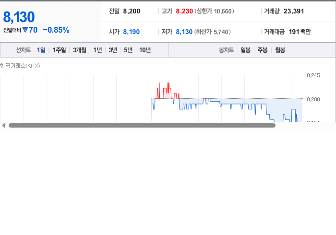This screenshot has height=235, width=336.
Task: Select the 1일 line chart tab
Action: [41, 50]
